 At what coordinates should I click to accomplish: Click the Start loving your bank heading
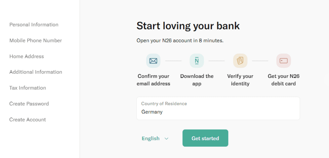pos(188,26)
